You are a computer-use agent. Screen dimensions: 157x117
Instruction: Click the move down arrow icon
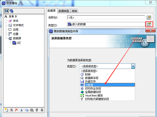point(42,110)
